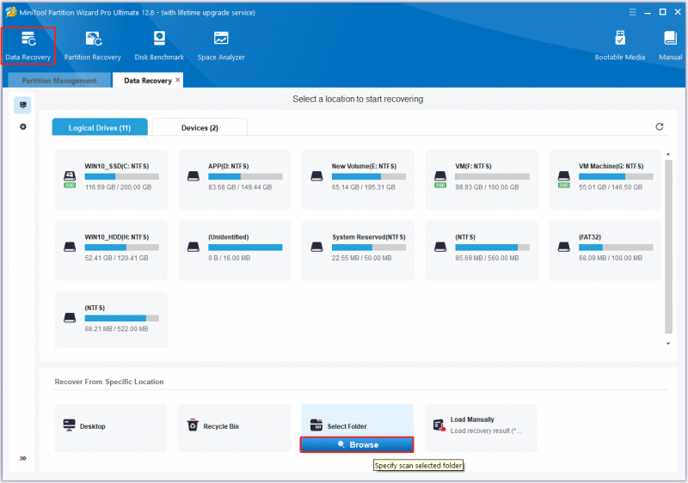Open the Data Recovery tool

(x=28, y=46)
